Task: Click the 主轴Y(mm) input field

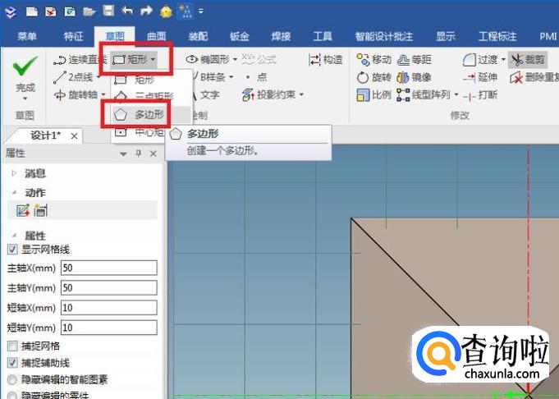Action: click(x=108, y=287)
